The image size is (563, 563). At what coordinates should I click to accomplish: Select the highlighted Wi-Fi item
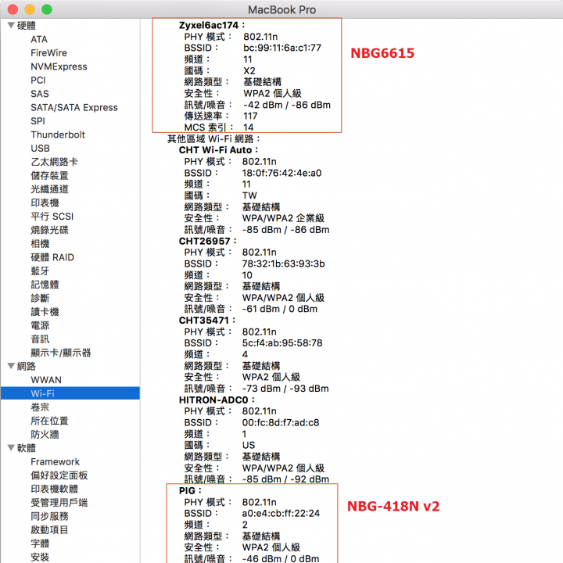[70, 393]
